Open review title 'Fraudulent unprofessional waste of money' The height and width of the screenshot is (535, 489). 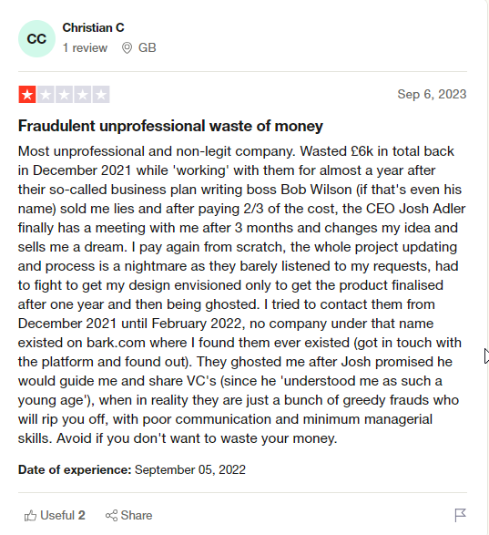[170, 126]
